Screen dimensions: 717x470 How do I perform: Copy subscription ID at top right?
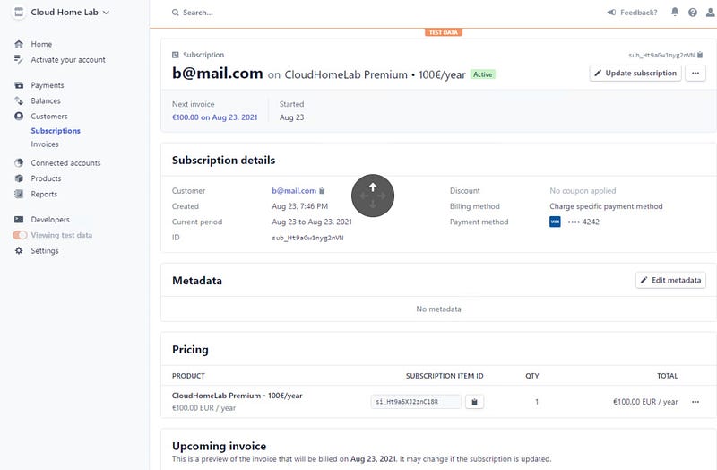coord(700,55)
